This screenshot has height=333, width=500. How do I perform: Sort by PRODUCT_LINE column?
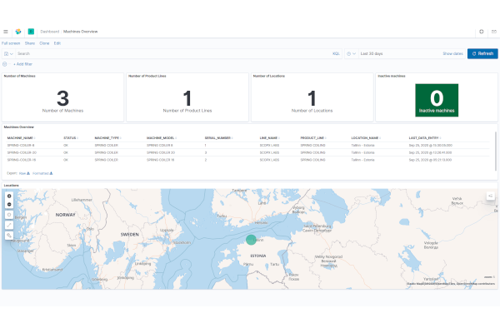point(313,138)
